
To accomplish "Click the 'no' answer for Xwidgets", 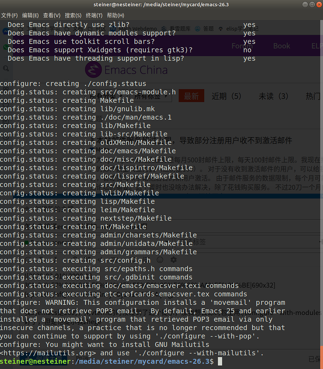I will coord(247,50).
